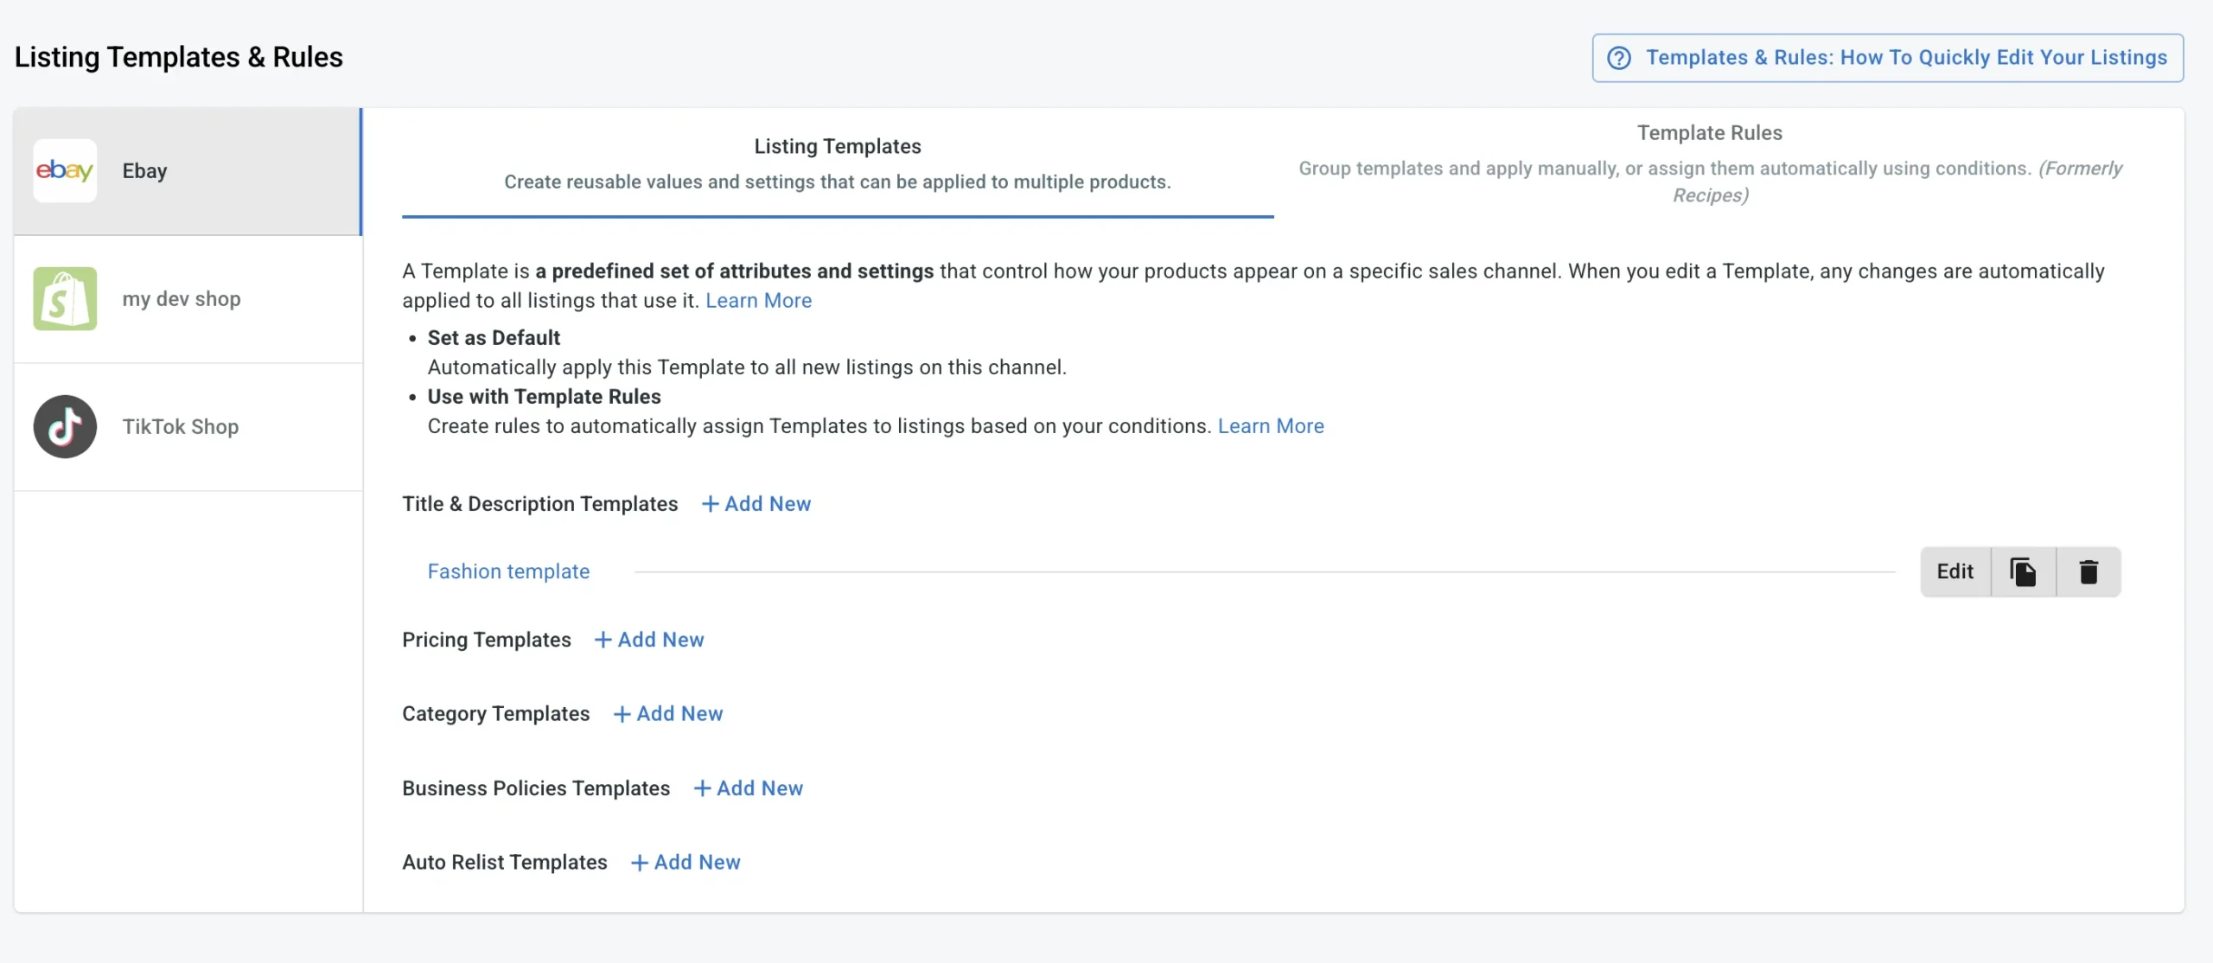Add new Category template
Viewport: 2213px width, 963px height.
[x=668, y=714]
